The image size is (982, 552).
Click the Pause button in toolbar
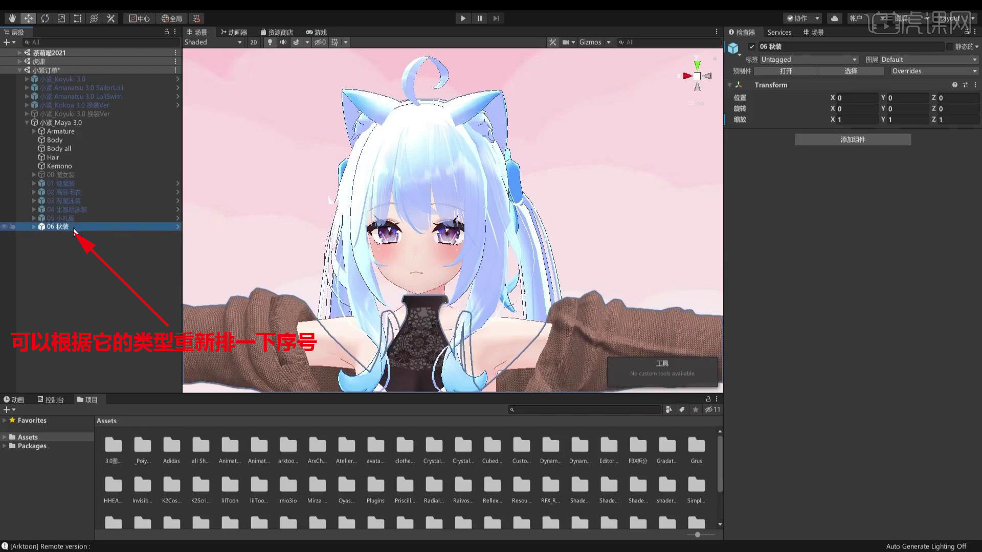480,18
